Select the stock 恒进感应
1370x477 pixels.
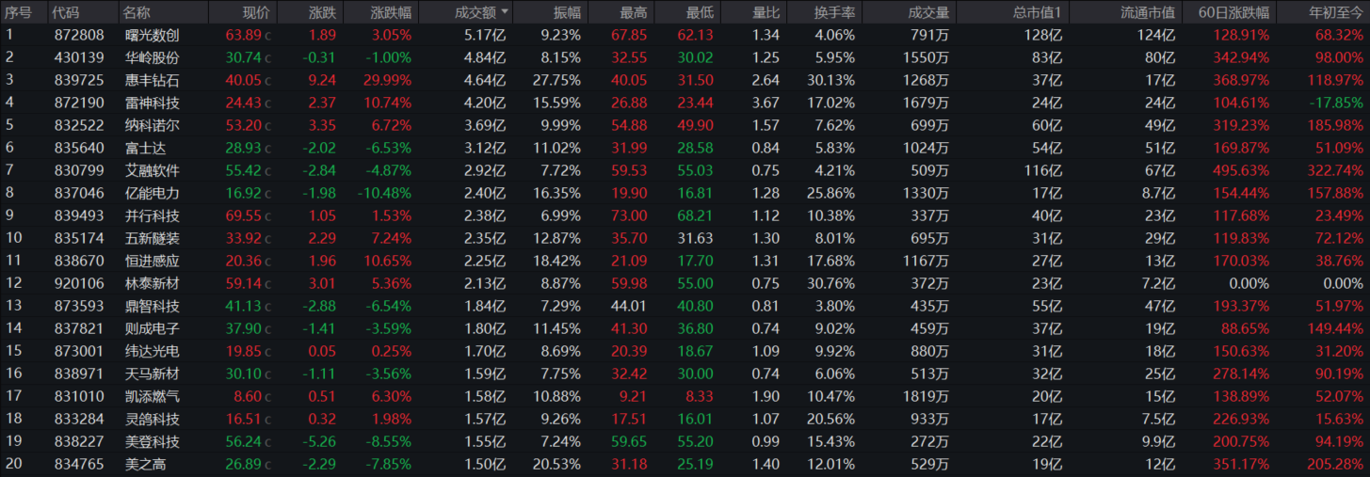coord(152,261)
